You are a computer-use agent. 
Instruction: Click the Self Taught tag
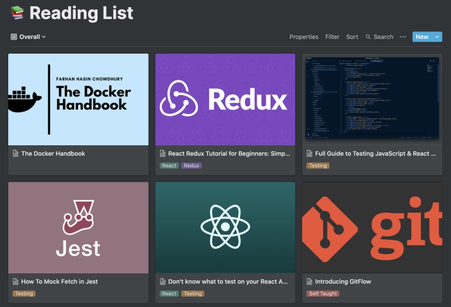pos(323,294)
